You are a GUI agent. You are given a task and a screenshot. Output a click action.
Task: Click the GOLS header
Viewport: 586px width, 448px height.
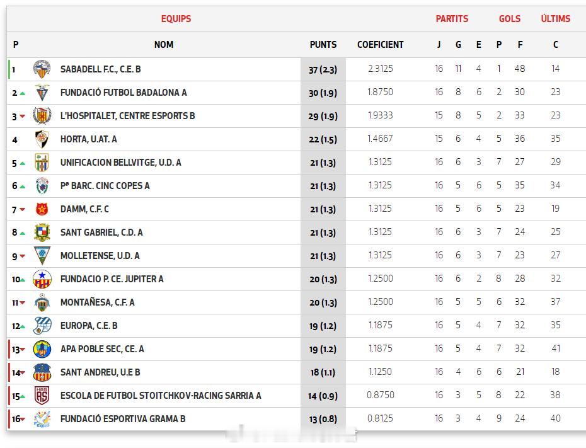[x=510, y=19]
